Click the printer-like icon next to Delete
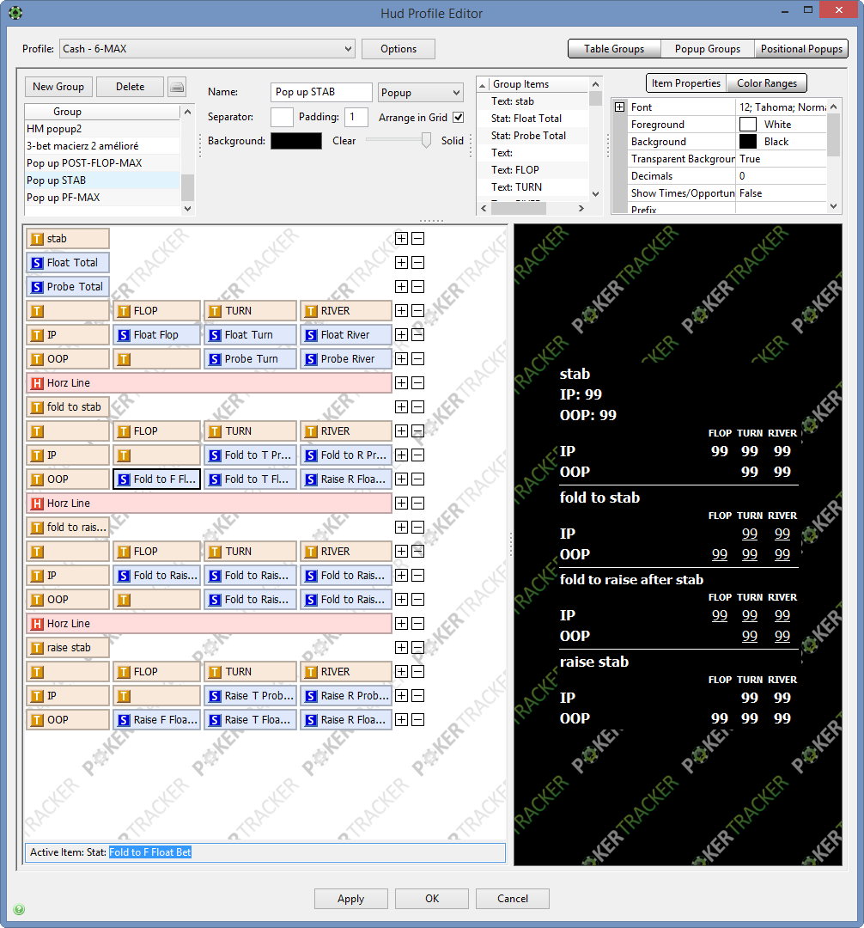This screenshot has height=928, width=864. (x=177, y=87)
